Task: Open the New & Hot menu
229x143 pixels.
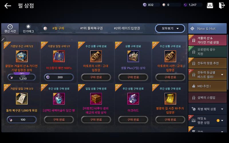Action: [207, 29]
